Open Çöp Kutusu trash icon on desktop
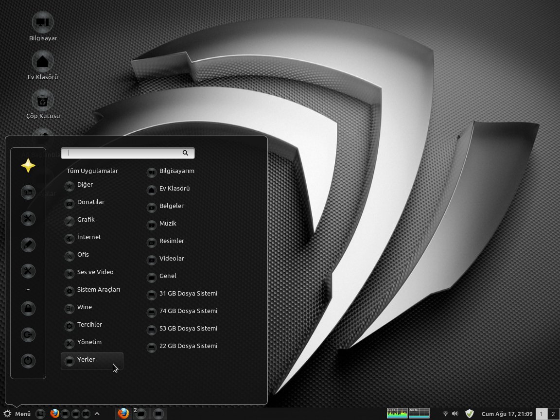Screen dimensions: 560x420 [43, 105]
